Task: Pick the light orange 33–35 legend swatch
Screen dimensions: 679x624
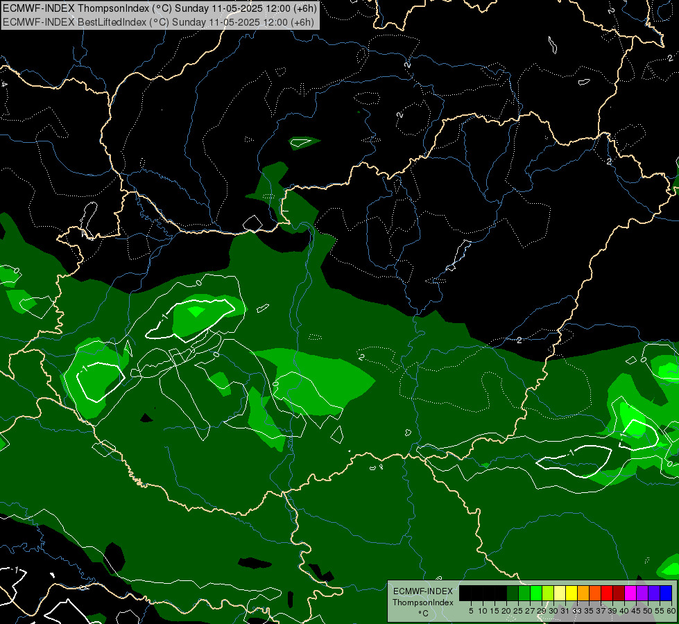Action: coord(584,593)
